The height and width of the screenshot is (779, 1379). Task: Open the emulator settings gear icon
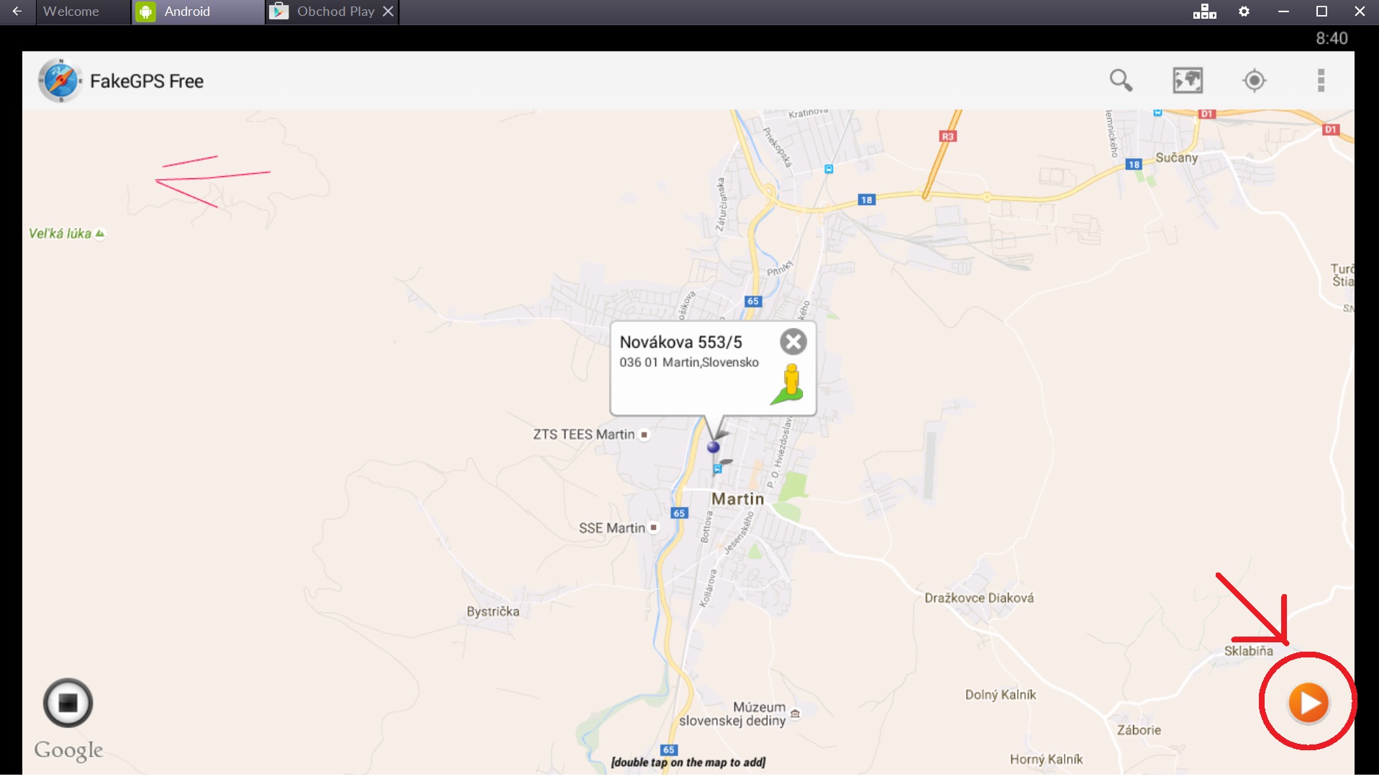[x=1244, y=12]
